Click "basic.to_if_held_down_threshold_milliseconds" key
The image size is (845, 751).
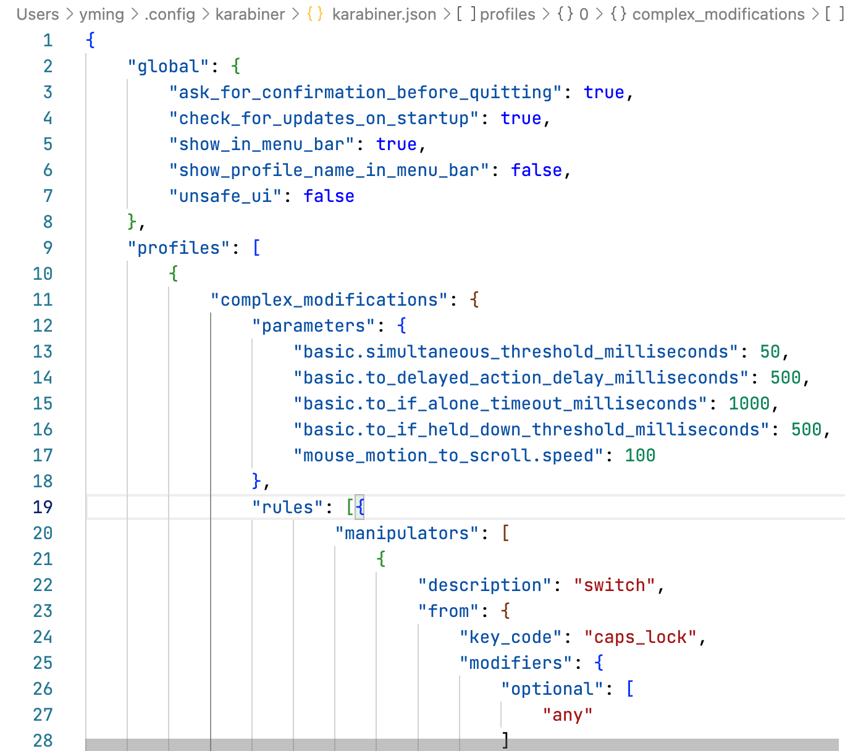point(532,429)
